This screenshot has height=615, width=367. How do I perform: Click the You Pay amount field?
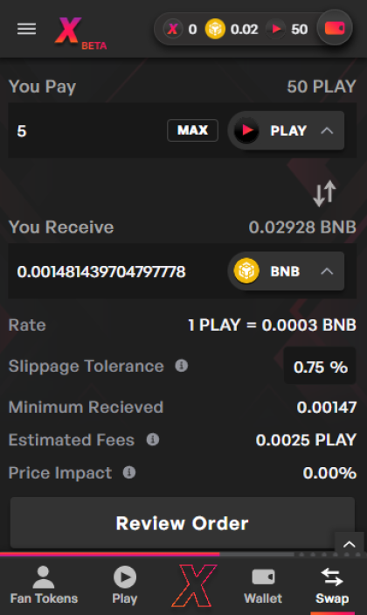[x=87, y=130]
